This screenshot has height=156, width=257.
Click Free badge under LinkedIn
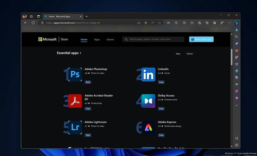pos(161,82)
